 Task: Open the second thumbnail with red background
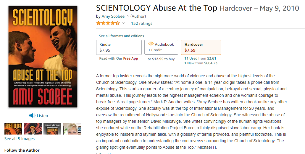click(33, 129)
